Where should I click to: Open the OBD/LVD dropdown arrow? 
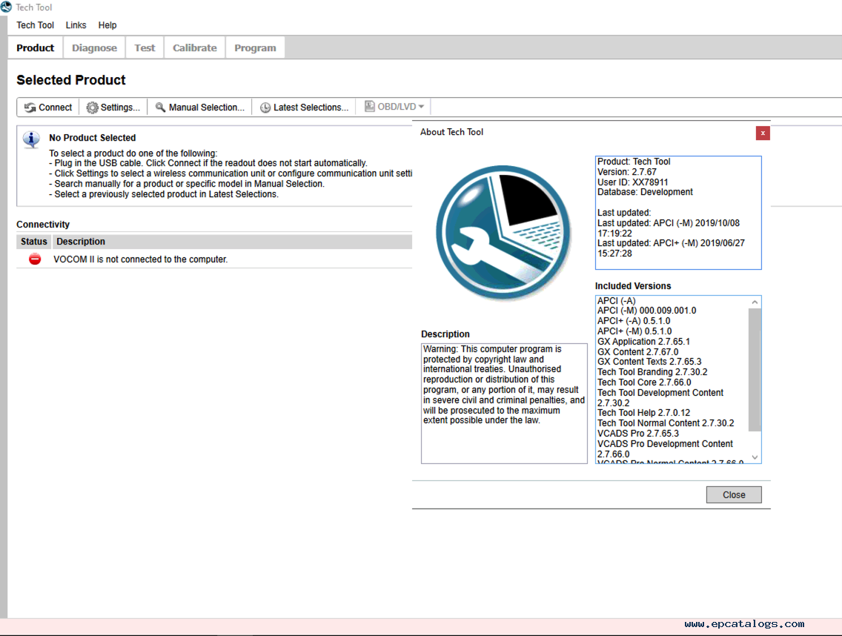[421, 106]
